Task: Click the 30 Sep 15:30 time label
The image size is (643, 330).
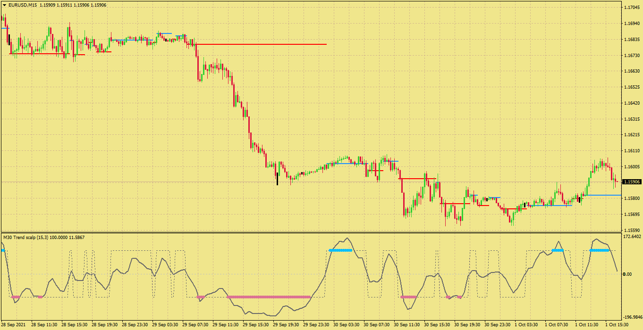Action: [437, 325]
